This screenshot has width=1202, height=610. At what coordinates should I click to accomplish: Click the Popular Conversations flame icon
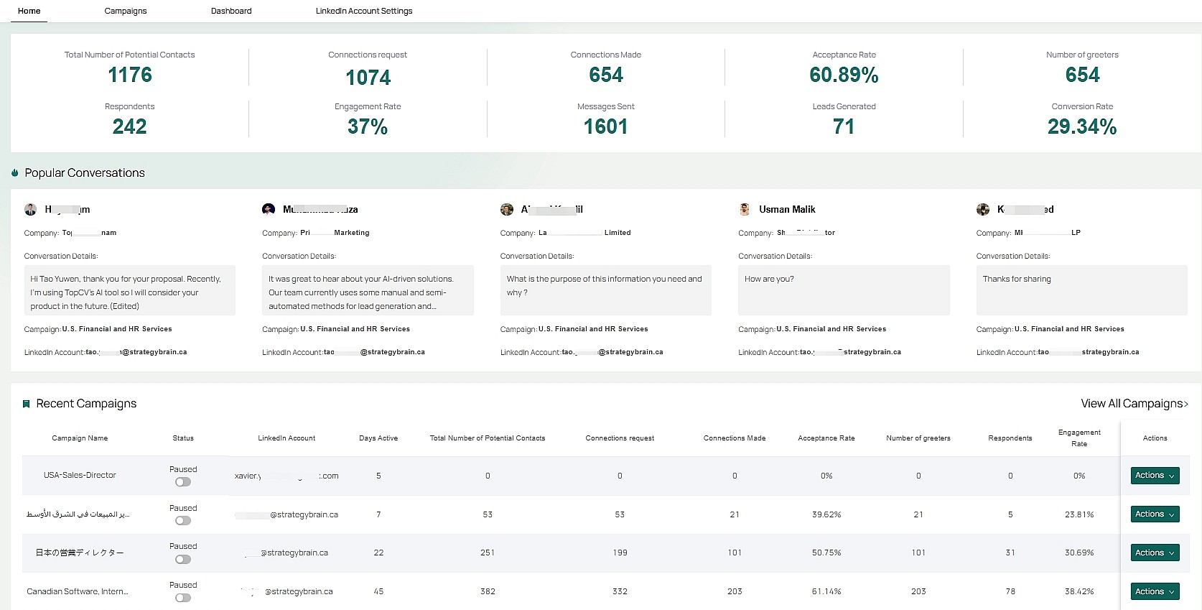point(15,172)
